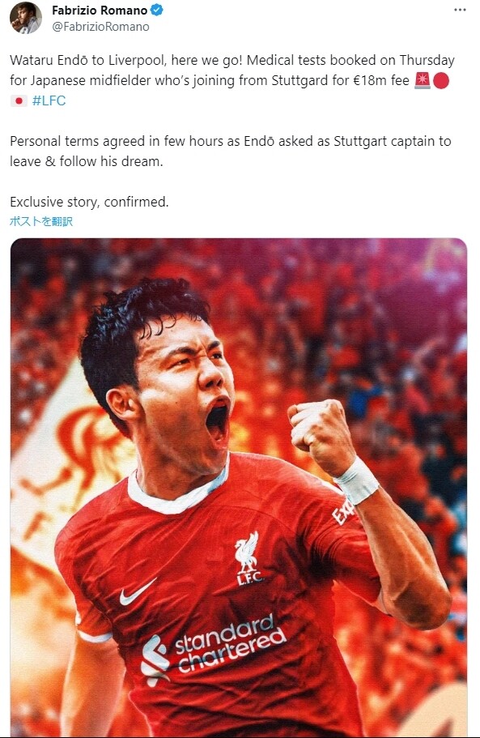Click the police siren emoji

(x=423, y=80)
